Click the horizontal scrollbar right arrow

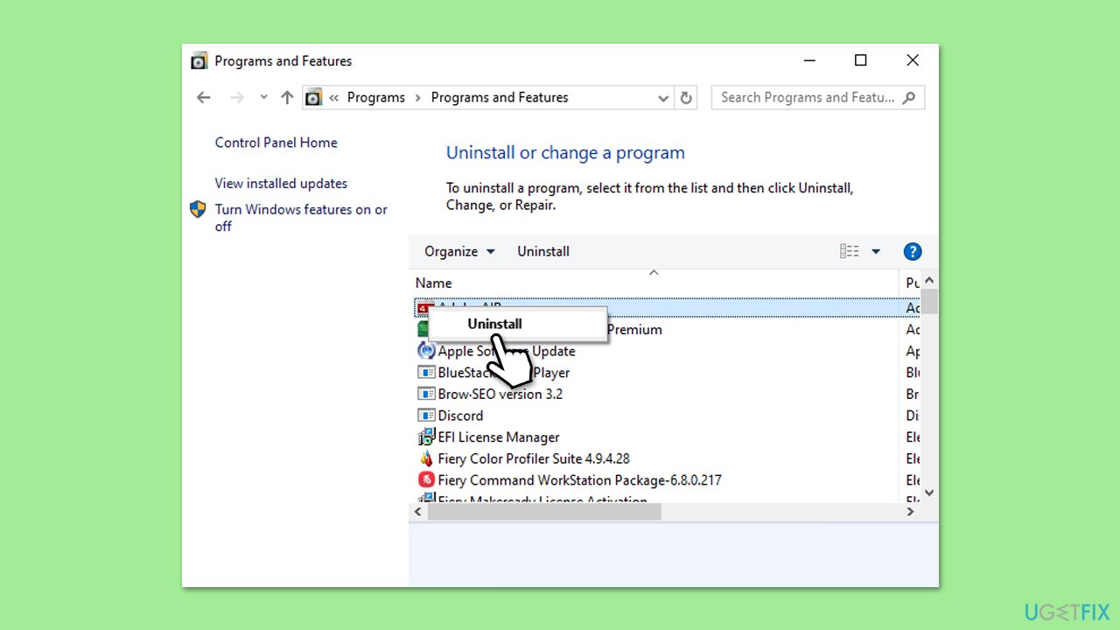[910, 512]
